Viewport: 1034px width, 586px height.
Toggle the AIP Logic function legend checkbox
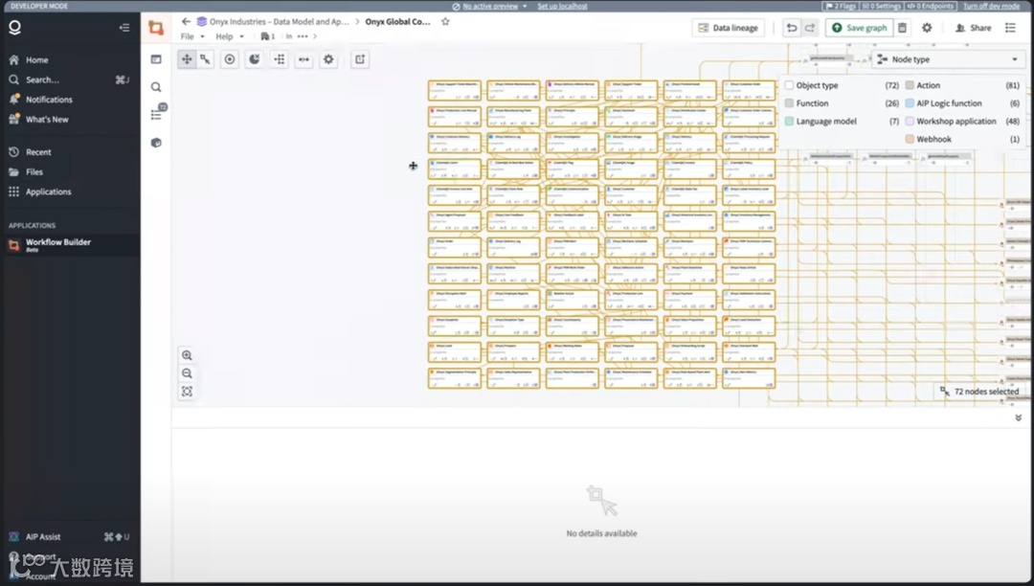coord(910,103)
